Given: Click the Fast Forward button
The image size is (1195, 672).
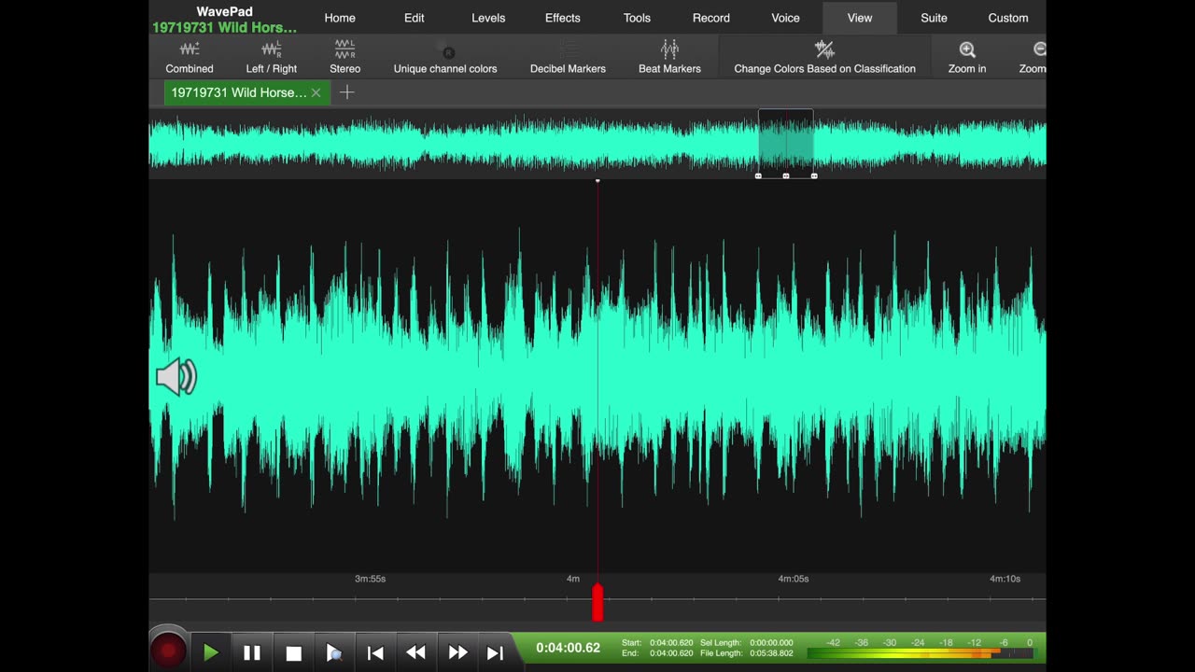Looking at the screenshot, I should pos(457,652).
